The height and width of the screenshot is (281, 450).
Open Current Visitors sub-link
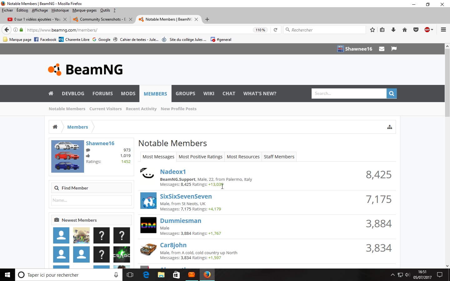[x=106, y=109]
